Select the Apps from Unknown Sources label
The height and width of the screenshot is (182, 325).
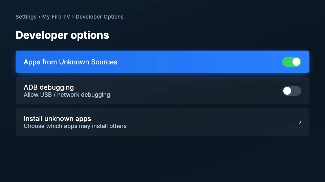click(70, 62)
